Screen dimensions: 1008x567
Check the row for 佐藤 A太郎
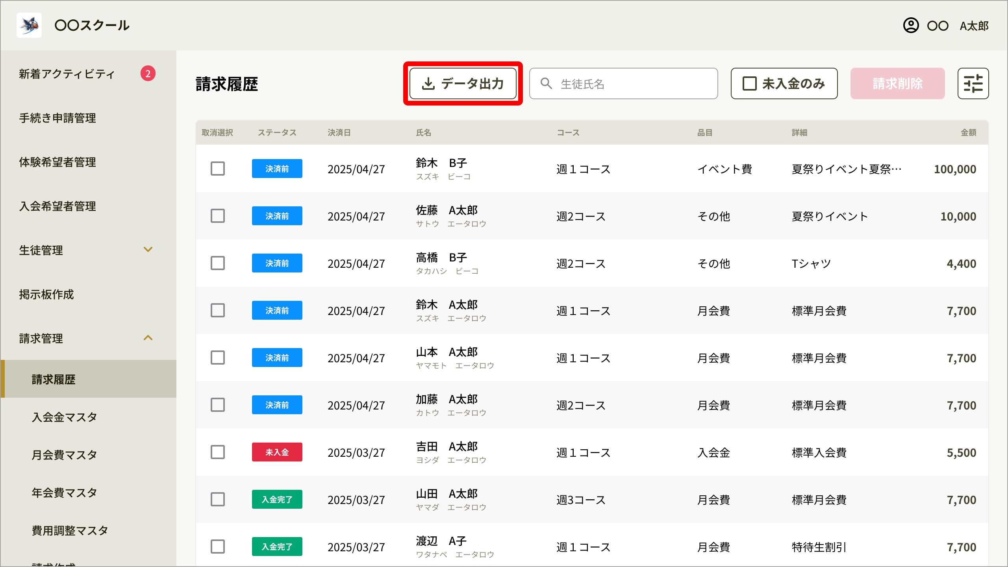(218, 216)
